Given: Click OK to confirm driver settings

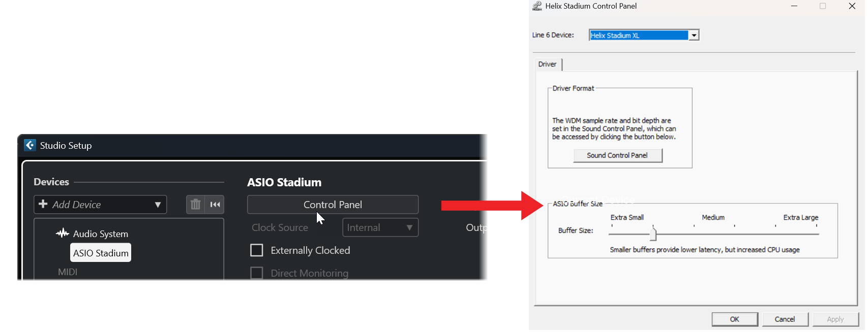Looking at the screenshot, I should (735, 319).
